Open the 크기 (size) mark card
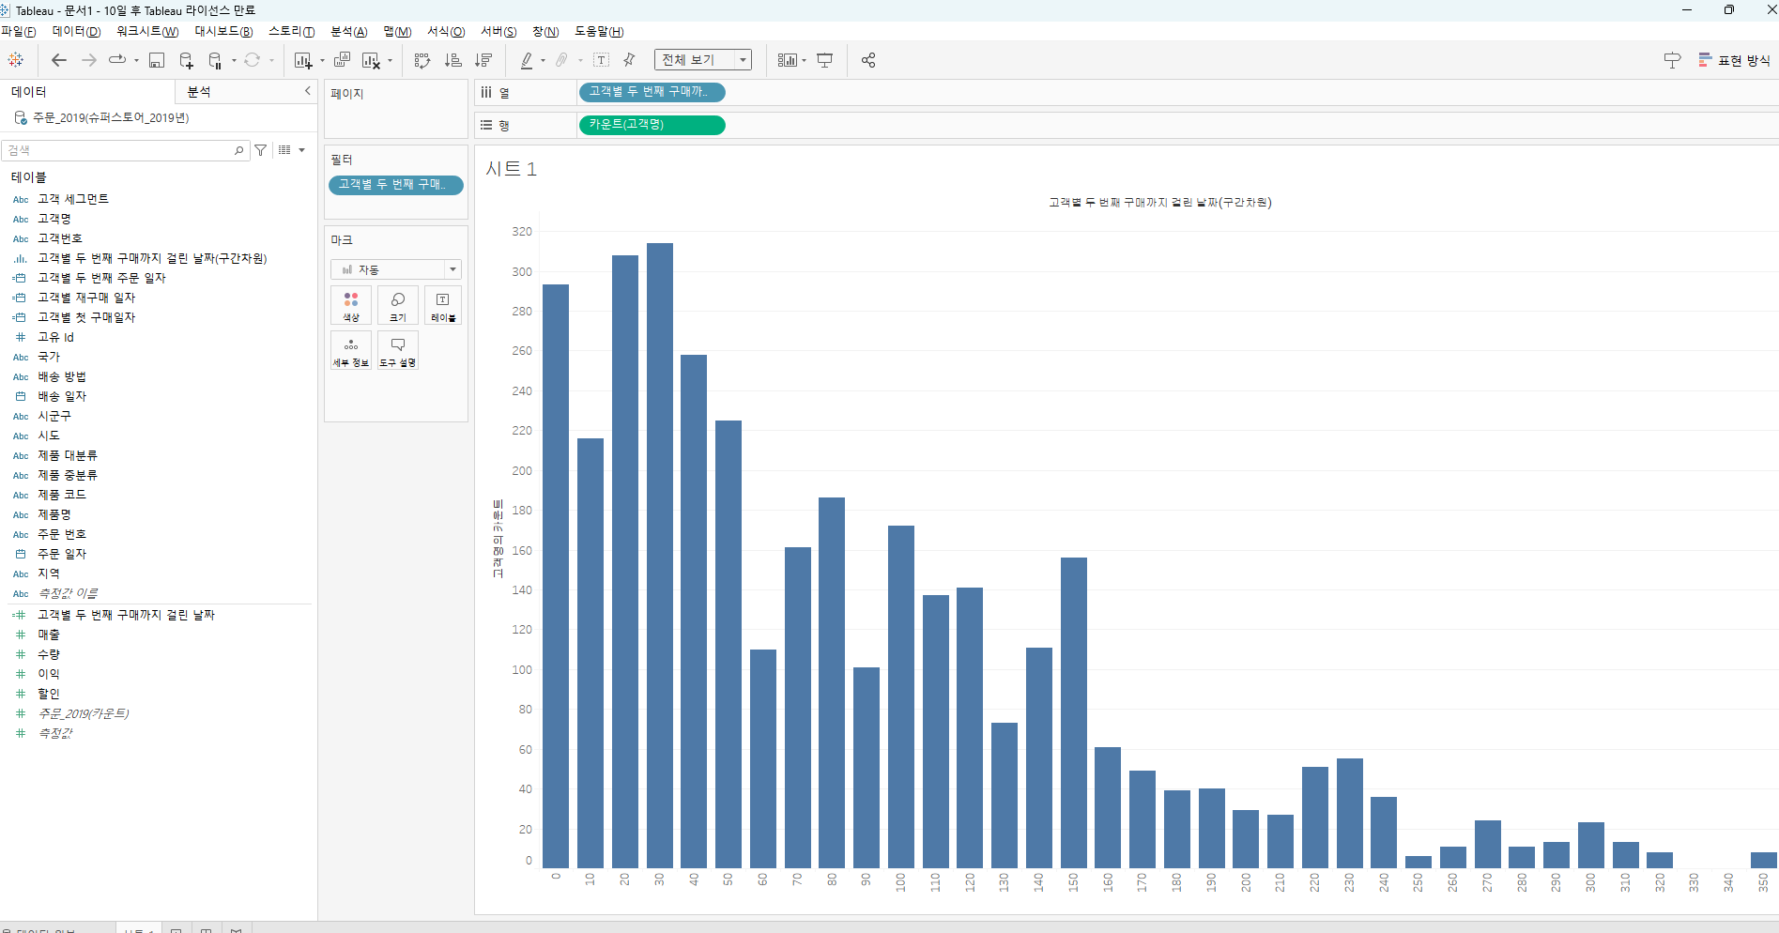The height and width of the screenshot is (933, 1779). coord(397,305)
